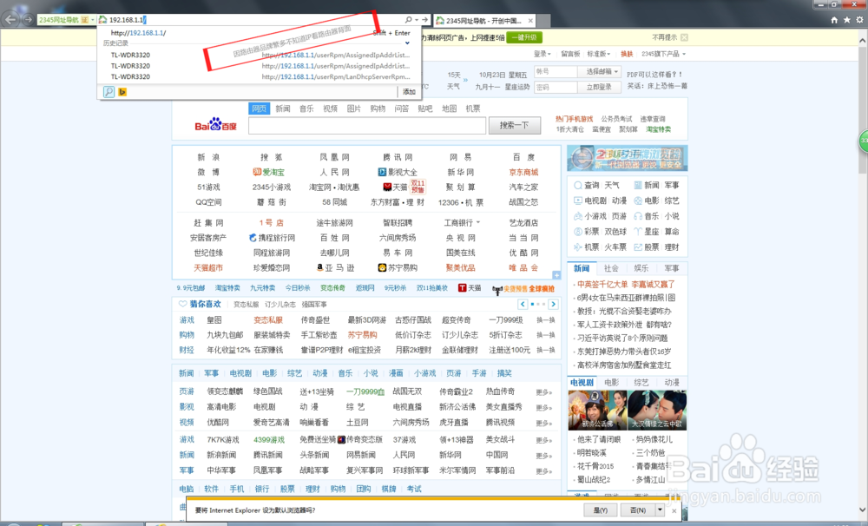868x526 pixels.
Task: Click the Baidu logo
Action: [x=215, y=125]
